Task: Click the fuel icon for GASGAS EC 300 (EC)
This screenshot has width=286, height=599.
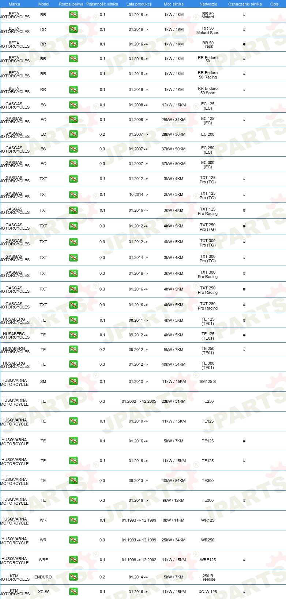Action: coord(74,164)
